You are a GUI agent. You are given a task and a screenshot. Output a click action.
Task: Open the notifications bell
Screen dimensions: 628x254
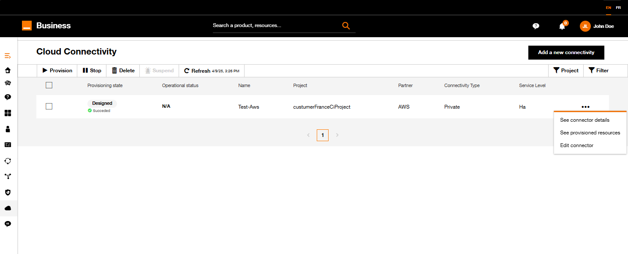click(x=562, y=26)
